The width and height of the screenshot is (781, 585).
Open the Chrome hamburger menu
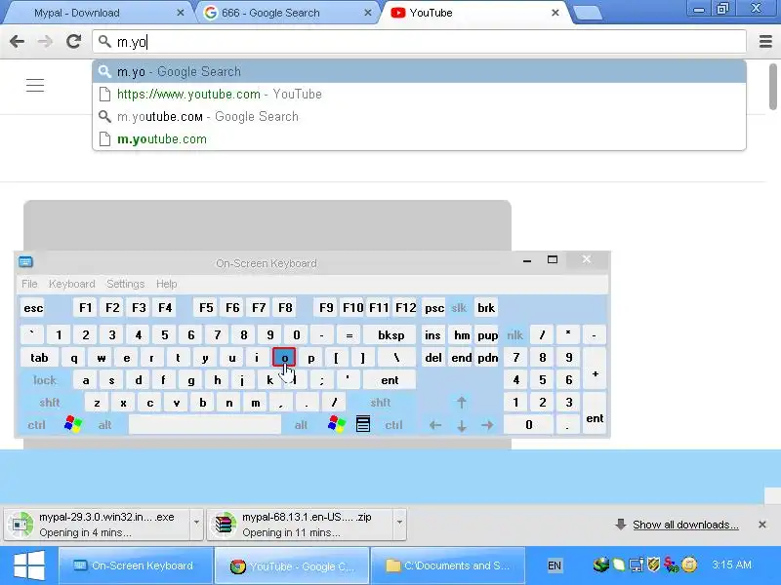(765, 41)
